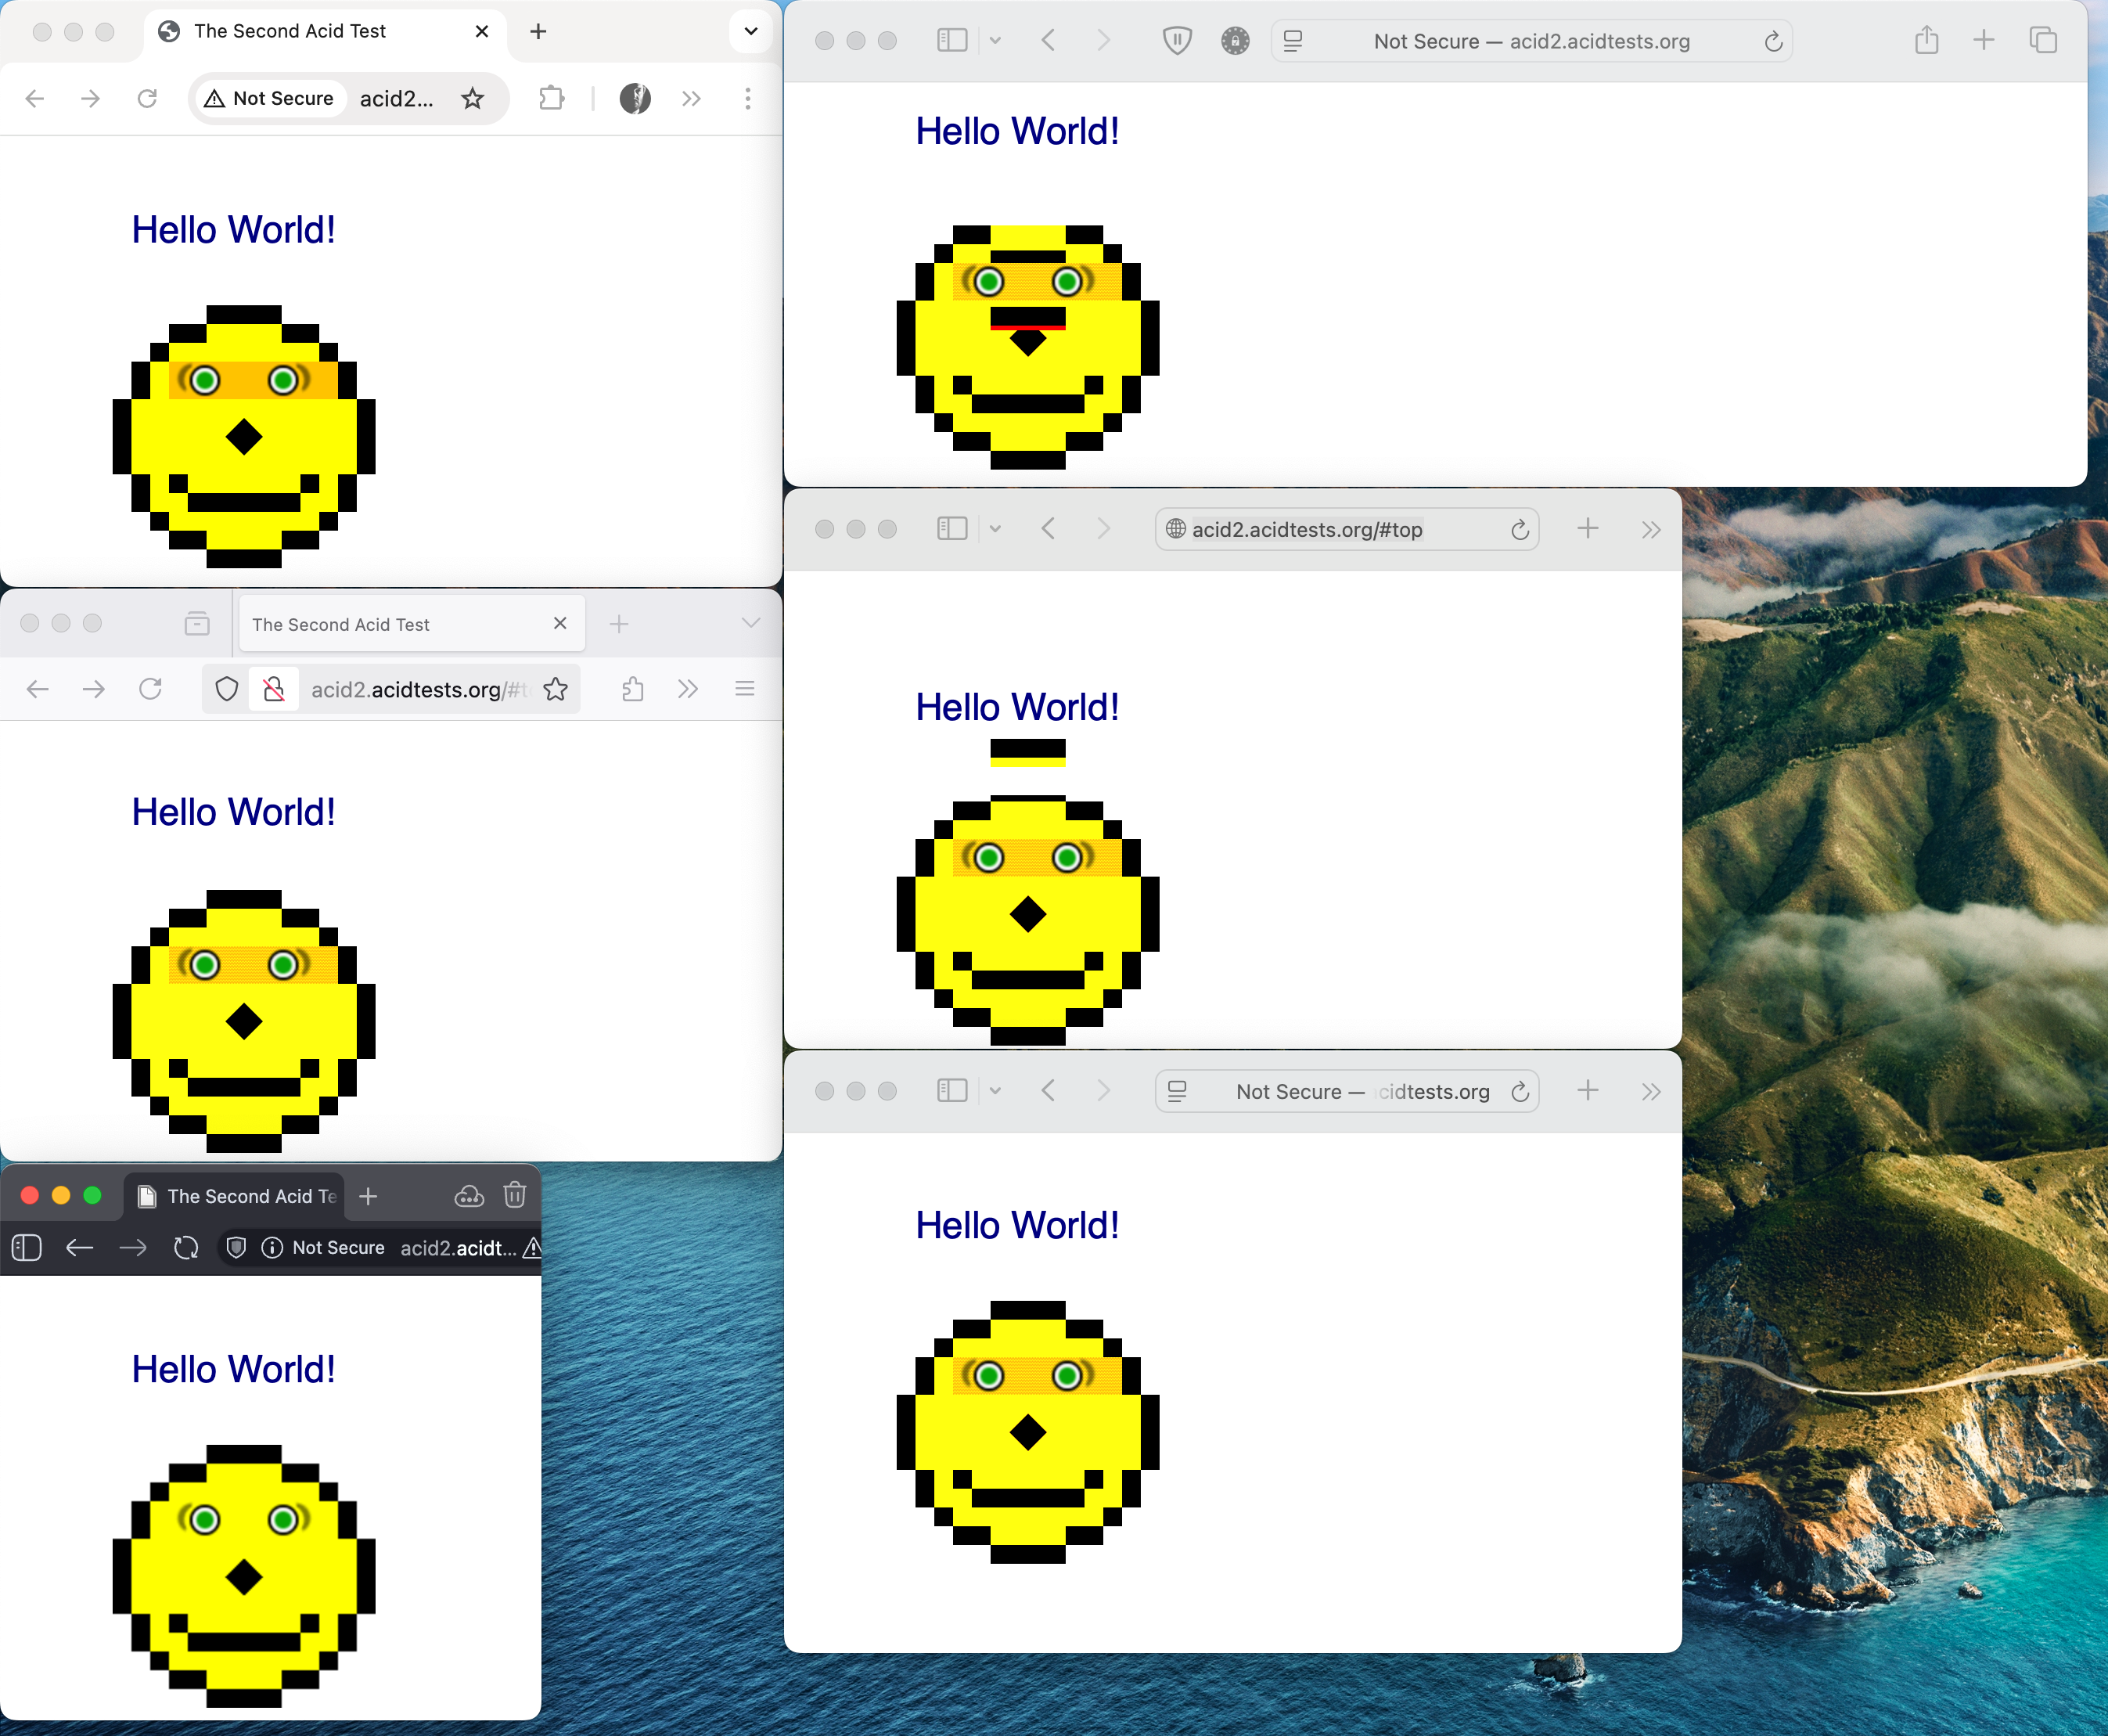Expand toolbar overflow in bottom Safari
2108x1736 pixels.
click(1651, 1091)
